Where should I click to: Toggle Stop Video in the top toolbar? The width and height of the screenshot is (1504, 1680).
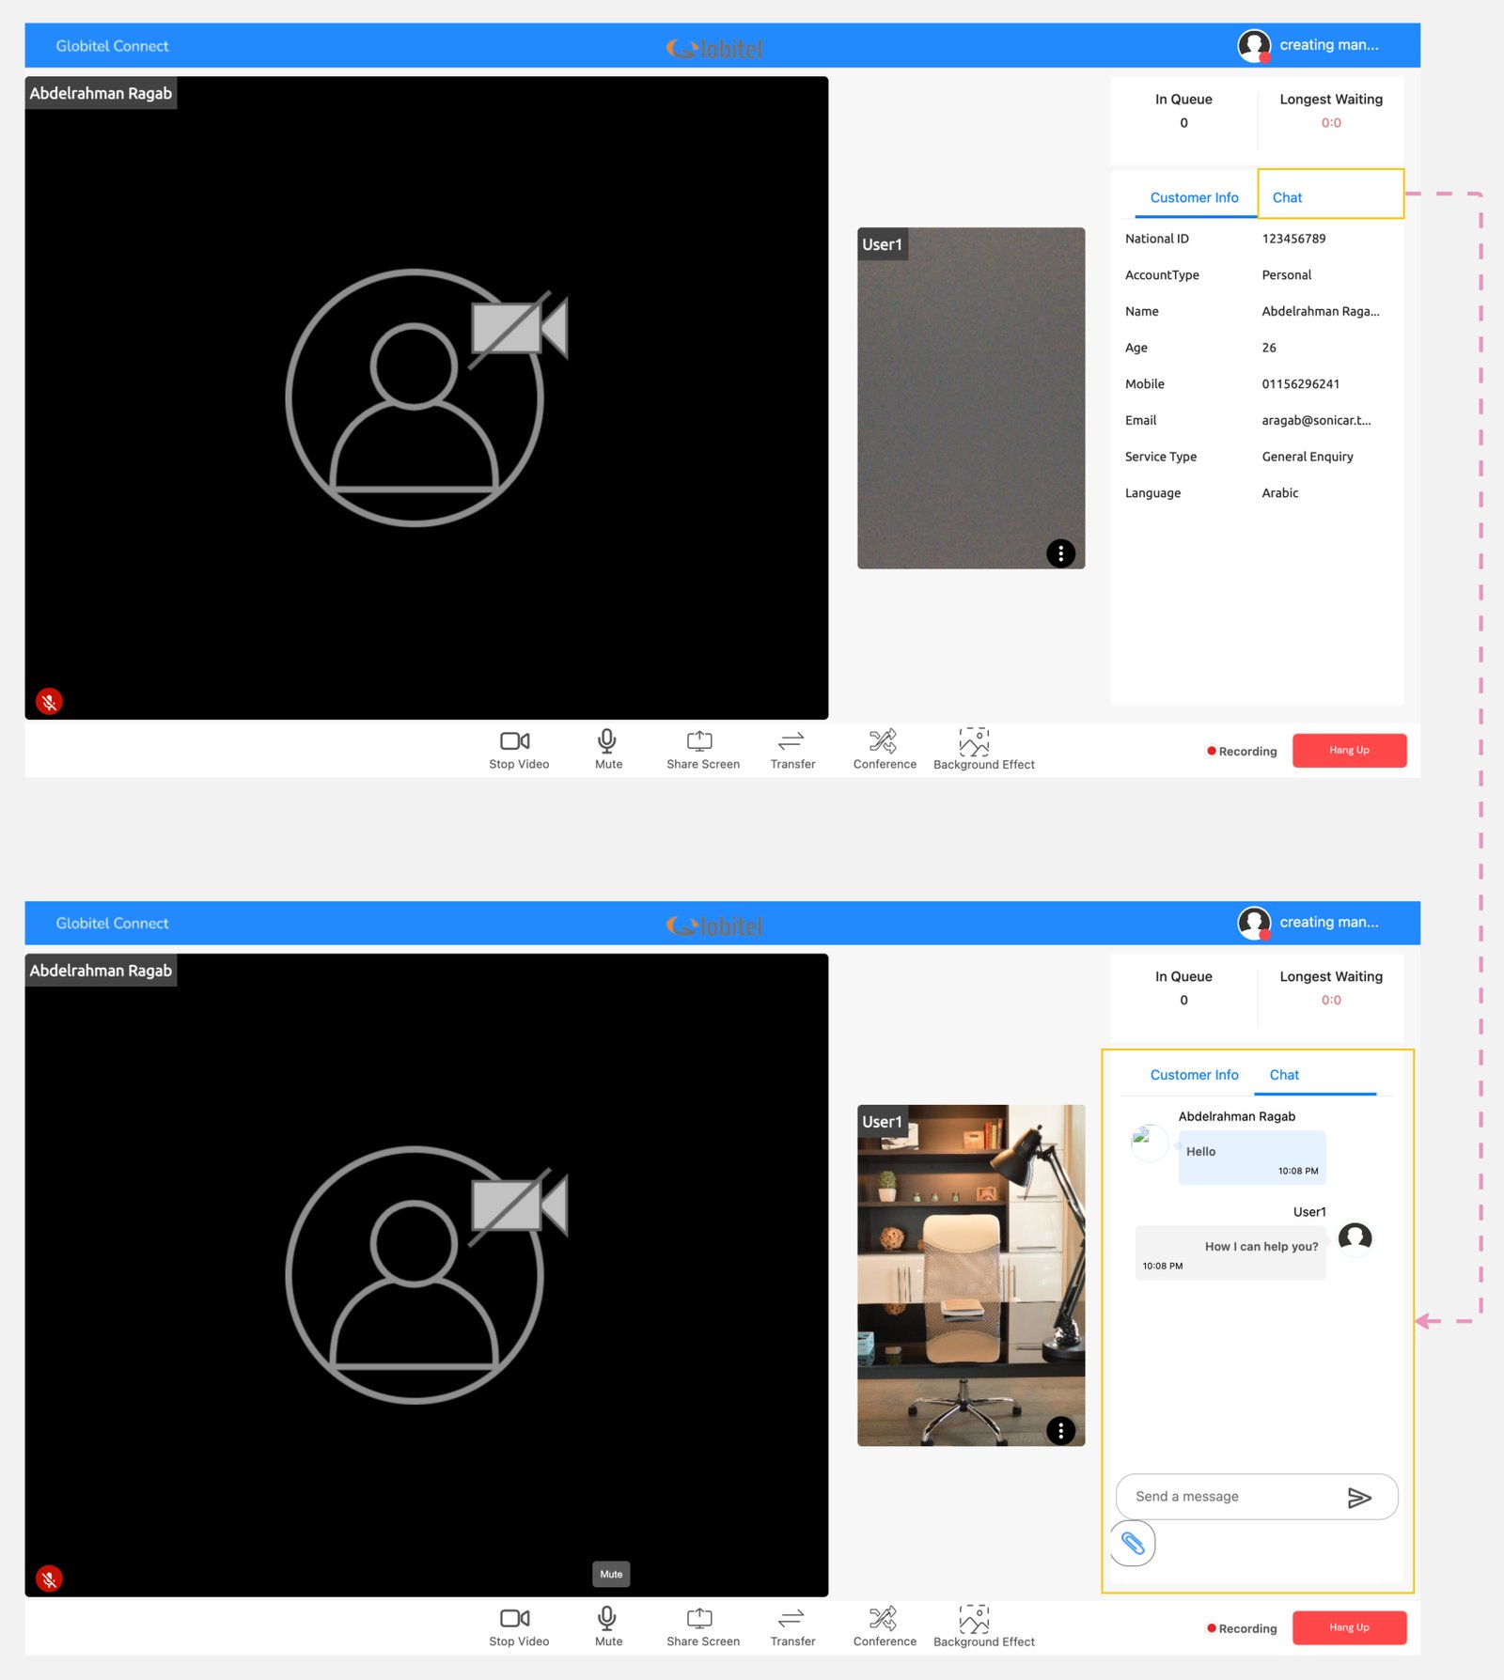(x=515, y=741)
